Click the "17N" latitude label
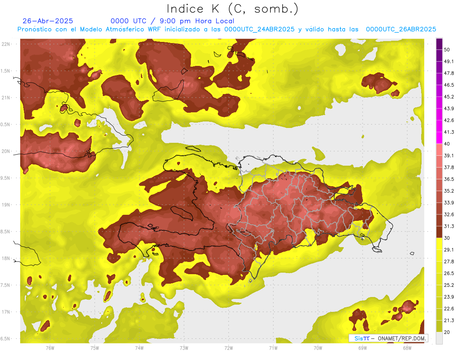 (6, 312)
